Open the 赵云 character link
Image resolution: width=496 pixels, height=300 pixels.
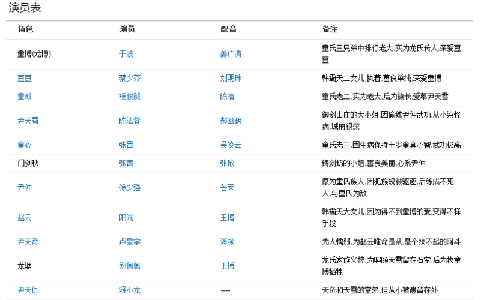[25, 217]
